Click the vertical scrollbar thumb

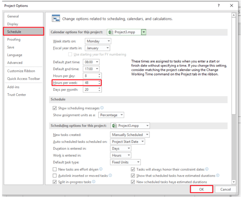point(234,66)
